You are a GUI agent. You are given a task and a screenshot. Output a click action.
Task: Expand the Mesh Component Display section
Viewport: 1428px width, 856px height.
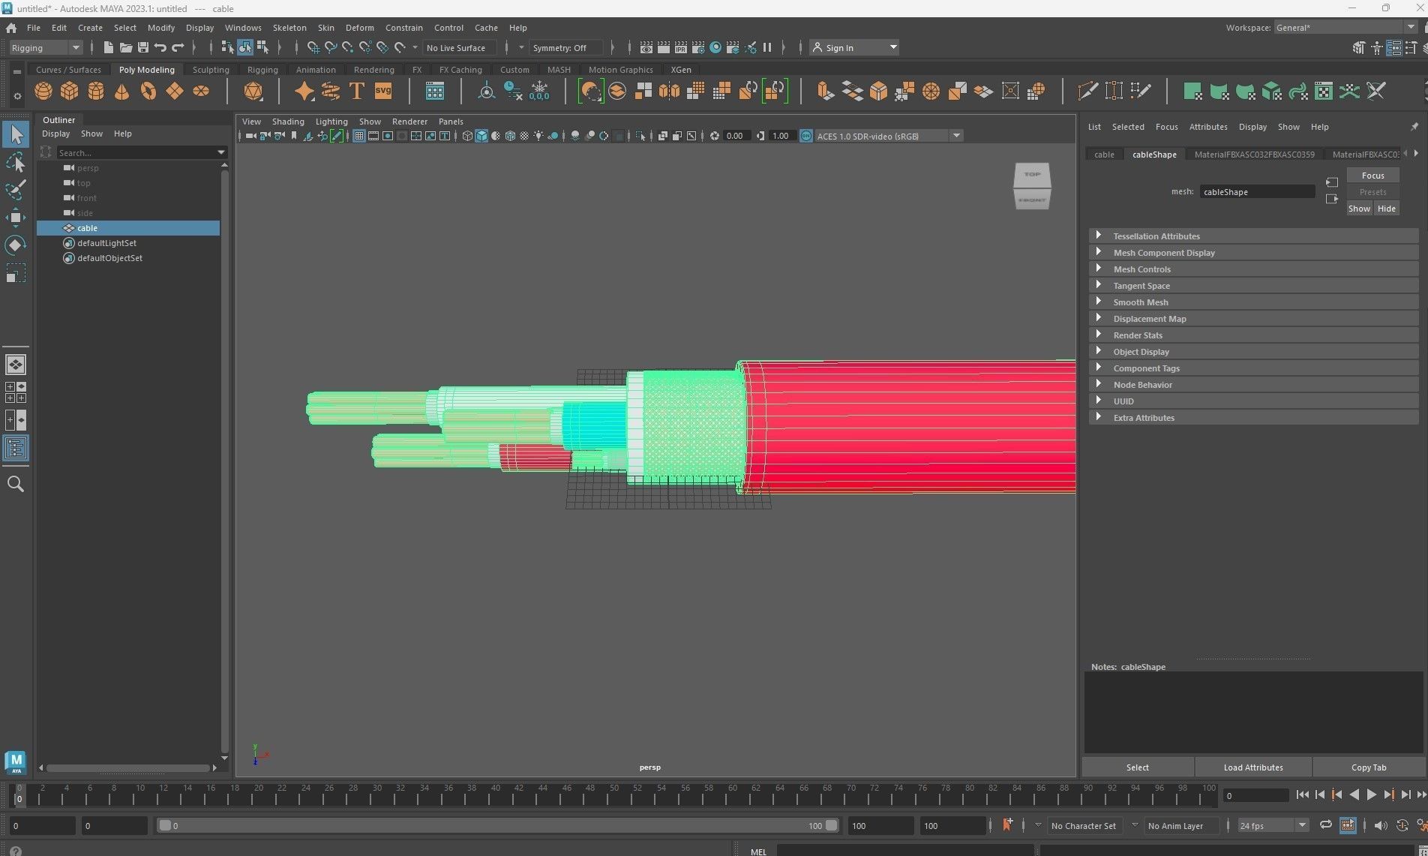click(x=1253, y=252)
